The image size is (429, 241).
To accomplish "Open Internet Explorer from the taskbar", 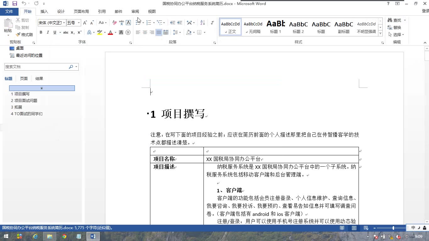I will click(x=35, y=236).
